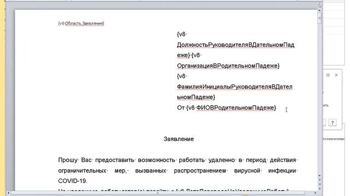Click the '{v8 Область.Заявление}' tag text
Viewport: 350px width, 196px height.
click(81, 23)
